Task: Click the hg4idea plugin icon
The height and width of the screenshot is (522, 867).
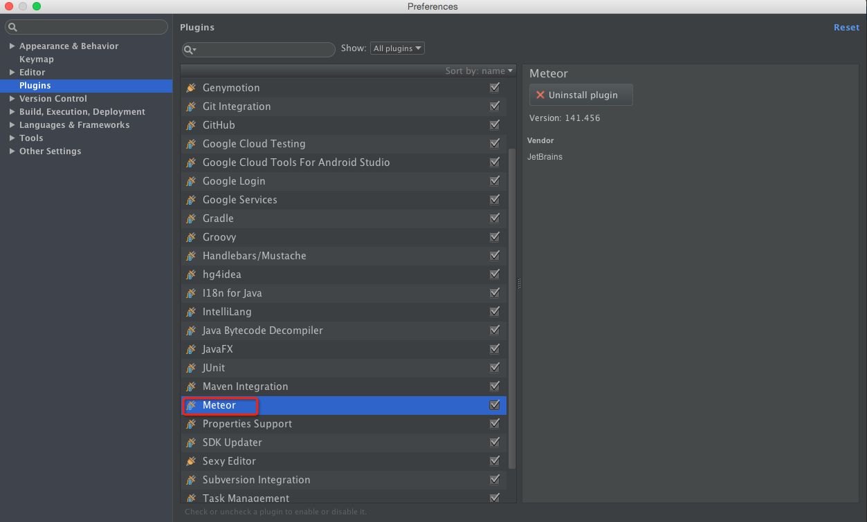Action: 191,274
